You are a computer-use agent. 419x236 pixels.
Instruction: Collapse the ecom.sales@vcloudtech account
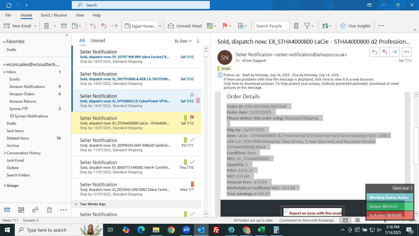pyautogui.click(x=5, y=65)
